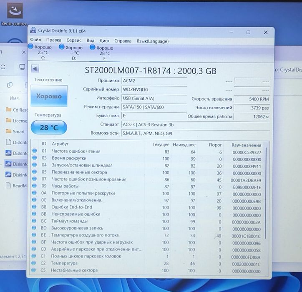Click the Хорошо health status button
The width and height of the screenshot is (302, 292).
click(49, 96)
